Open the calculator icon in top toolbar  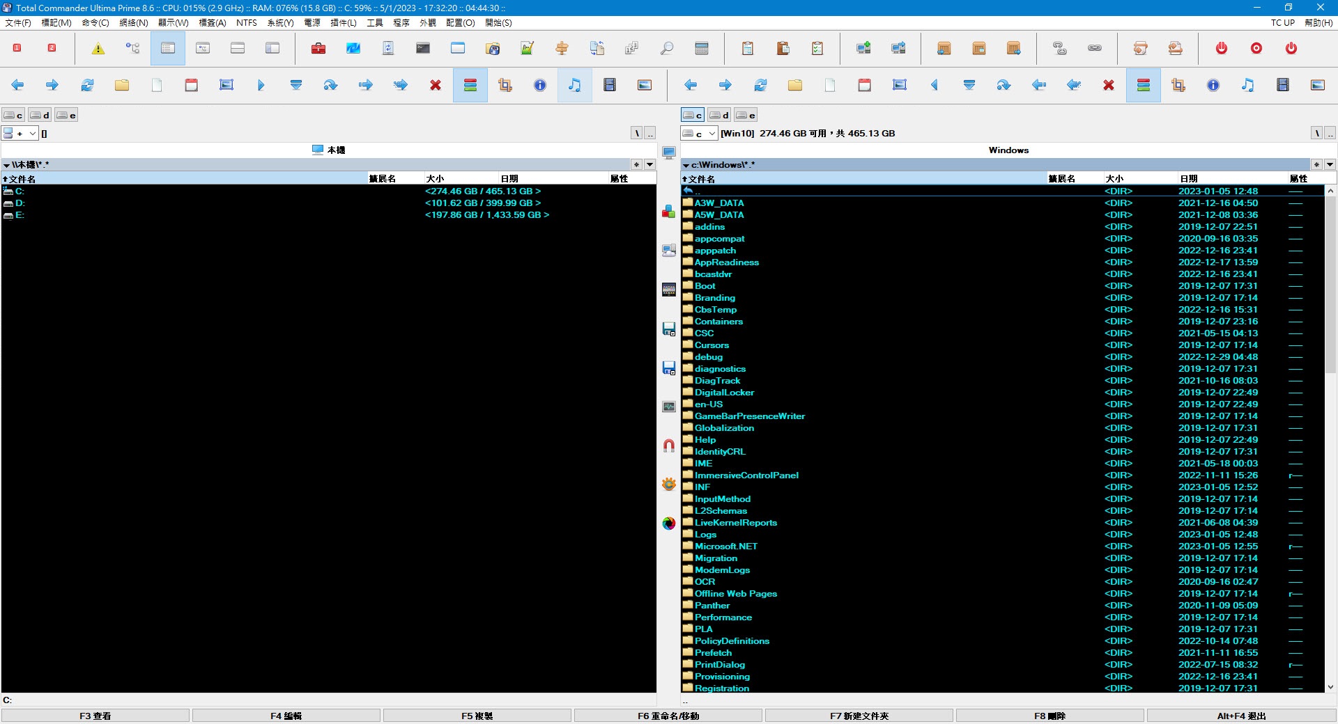702,48
